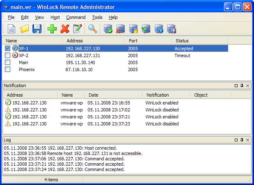Viewport: 254px width, 185px height.
Task: Open the Edit menu
Action: [x=25, y=17]
